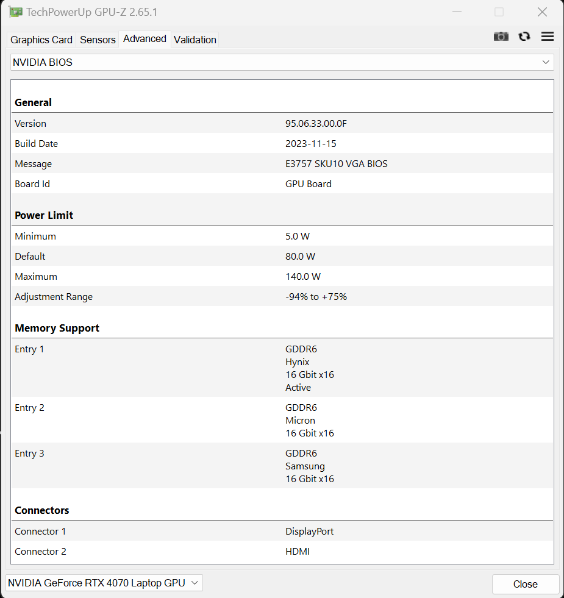Go to the Validation tab
The width and height of the screenshot is (564, 598).
coord(195,40)
